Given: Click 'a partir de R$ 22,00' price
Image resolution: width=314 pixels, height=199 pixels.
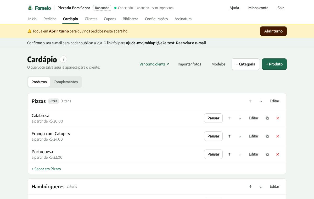Looking at the screenshot, I should pos(47,157).
